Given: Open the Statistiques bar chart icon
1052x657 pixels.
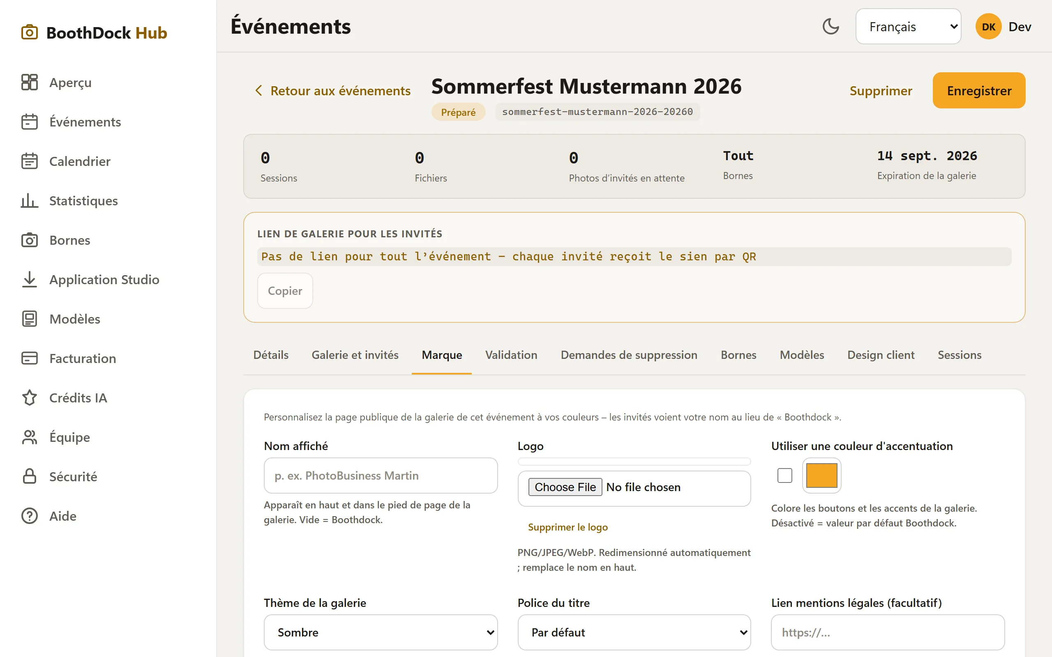Looking at the screenshot, I should tap(29, 200).
